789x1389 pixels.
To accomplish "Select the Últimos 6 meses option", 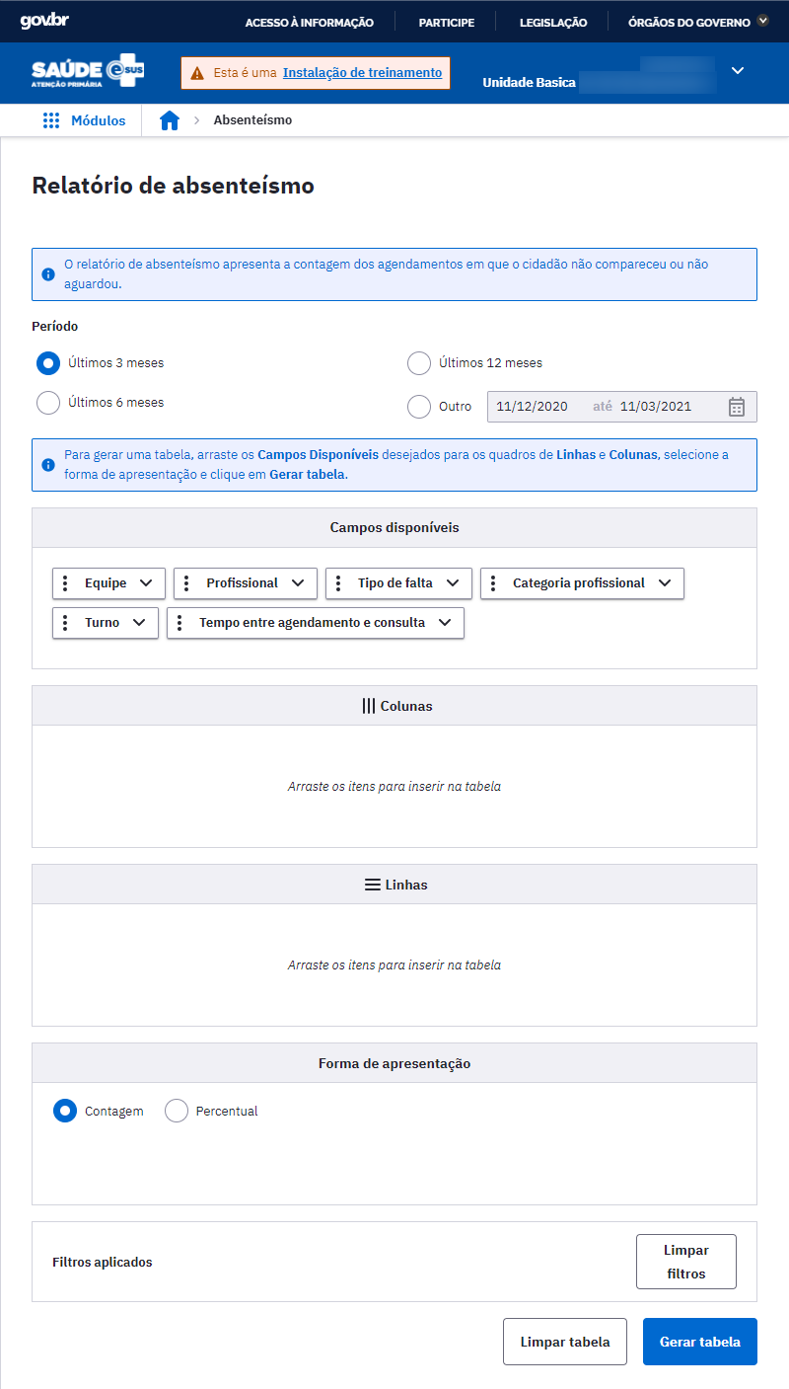I will (48, 403).
